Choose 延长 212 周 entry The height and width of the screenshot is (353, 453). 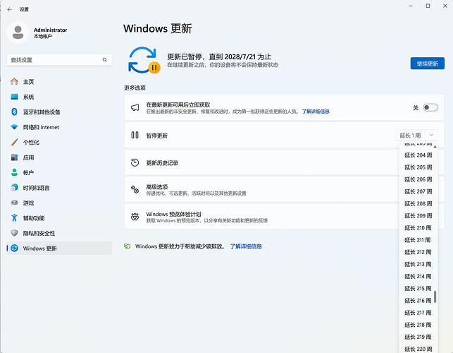click(418, 252)
